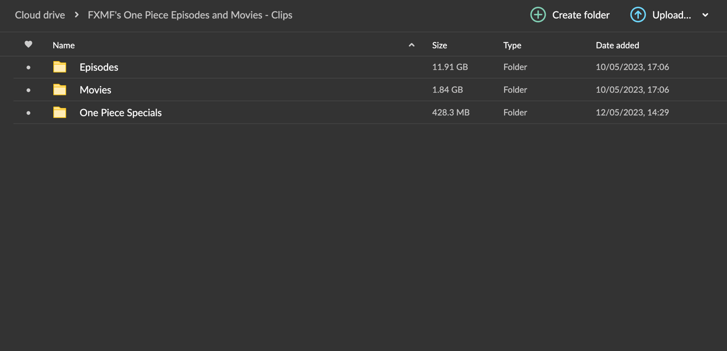
Task: Toggle the Name sort order arrow
Action: tap(411, 45)
